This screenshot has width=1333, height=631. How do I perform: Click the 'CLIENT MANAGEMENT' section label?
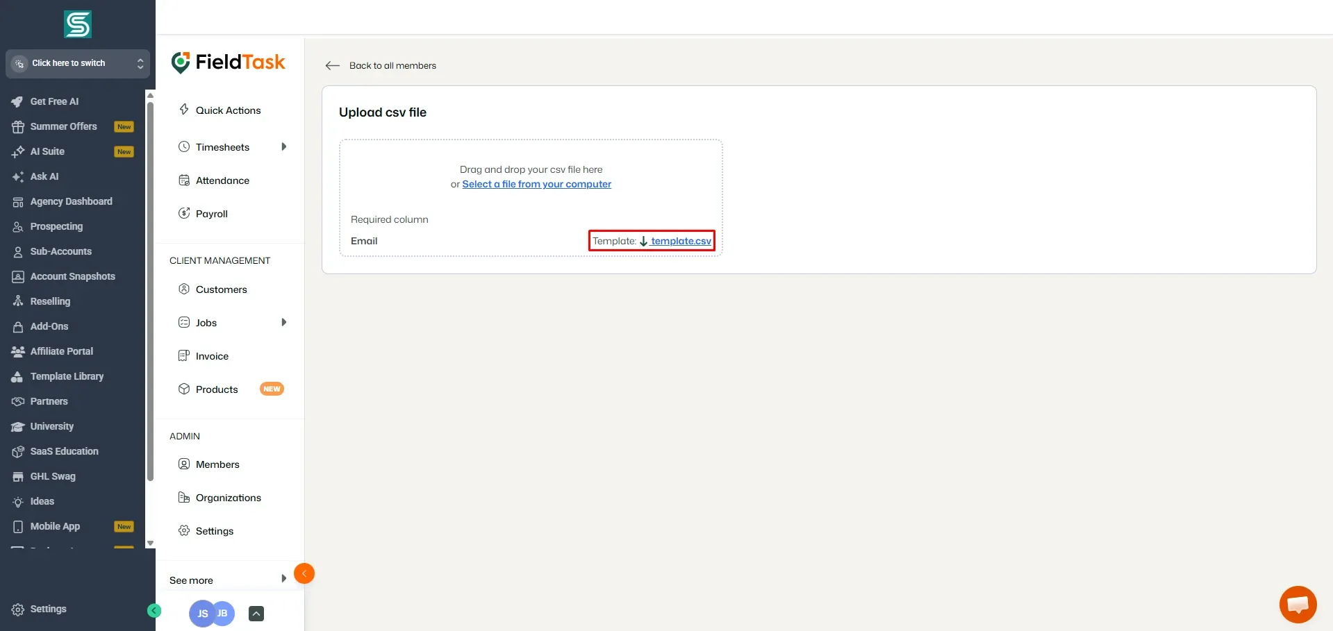(220, 260)
